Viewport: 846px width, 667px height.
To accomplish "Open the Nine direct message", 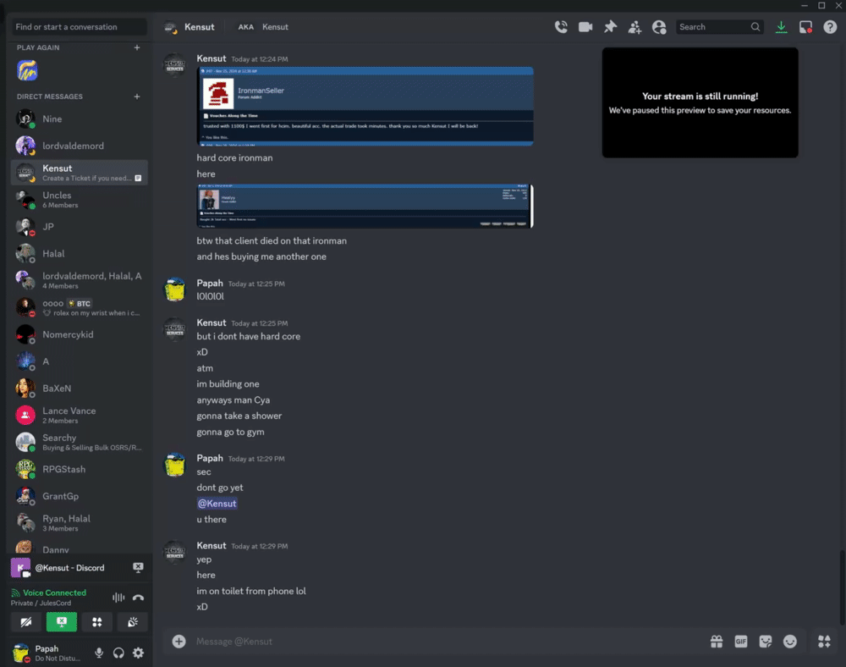I will (80, 119).
